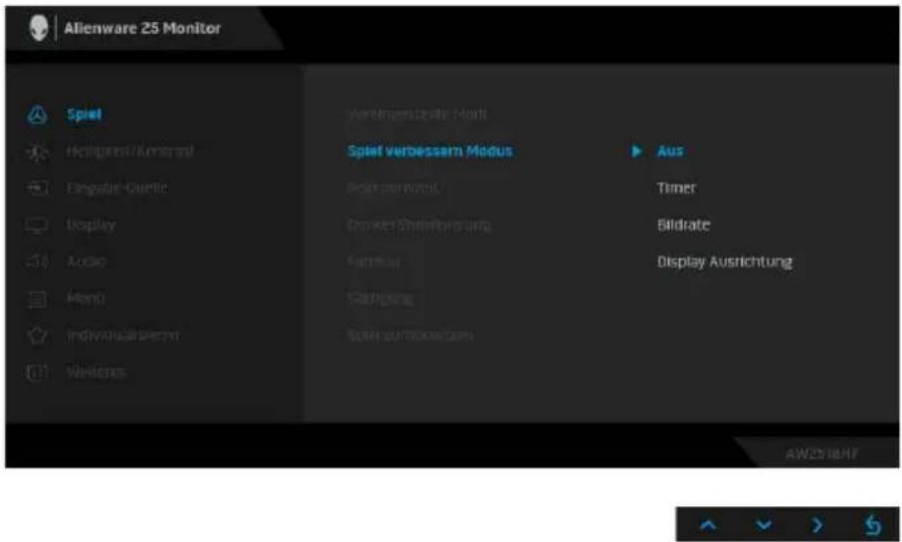Select the Timer option
The height and width of the screenshot is (542, 902).
[x=676, y=188]
